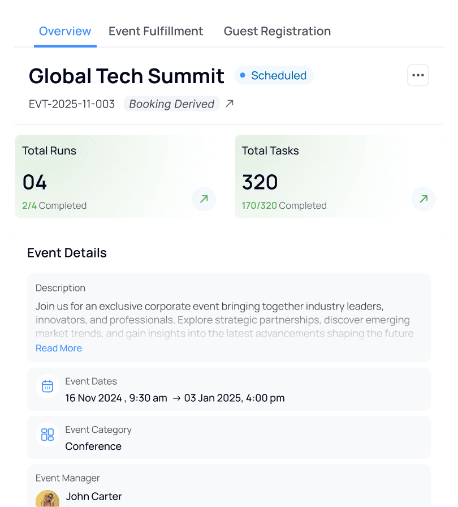Open the event actions ellipsis menu
This screenshot has height=507, width=458.
point(418,75)
